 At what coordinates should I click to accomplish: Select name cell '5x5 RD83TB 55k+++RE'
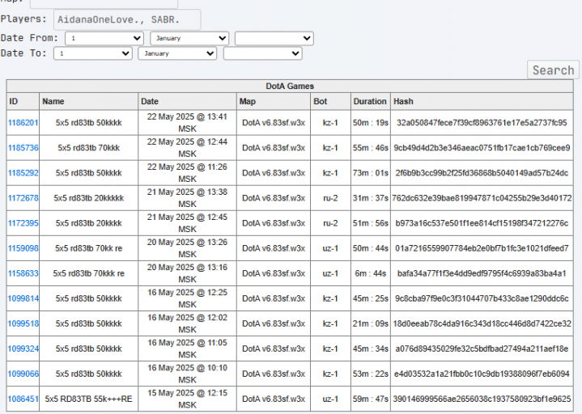(89, 399)
